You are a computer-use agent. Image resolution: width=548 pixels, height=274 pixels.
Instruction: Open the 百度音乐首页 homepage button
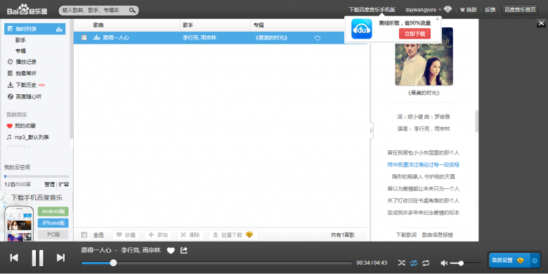pos(520,10)
